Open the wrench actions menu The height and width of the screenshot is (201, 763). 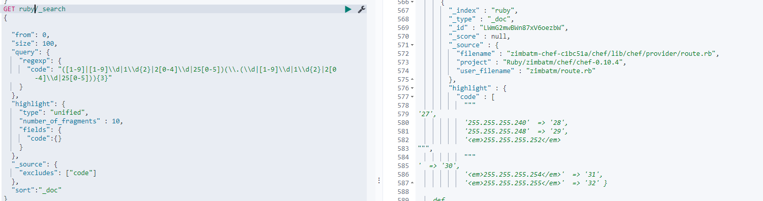[x=362, y=9]
